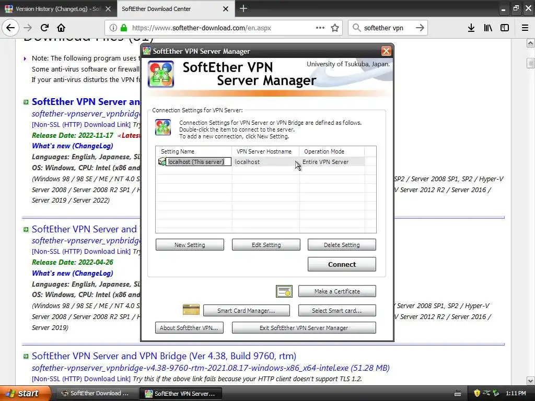Click the taskbar clock 1:11 PM
535x401 pixels.
pos(516,393)
